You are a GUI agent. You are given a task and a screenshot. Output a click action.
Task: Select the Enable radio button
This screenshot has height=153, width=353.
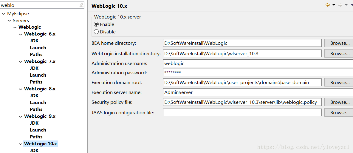tap(96, 24)
